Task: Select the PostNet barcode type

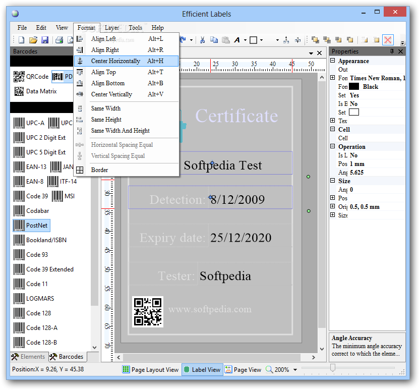Action: [31, 226]
